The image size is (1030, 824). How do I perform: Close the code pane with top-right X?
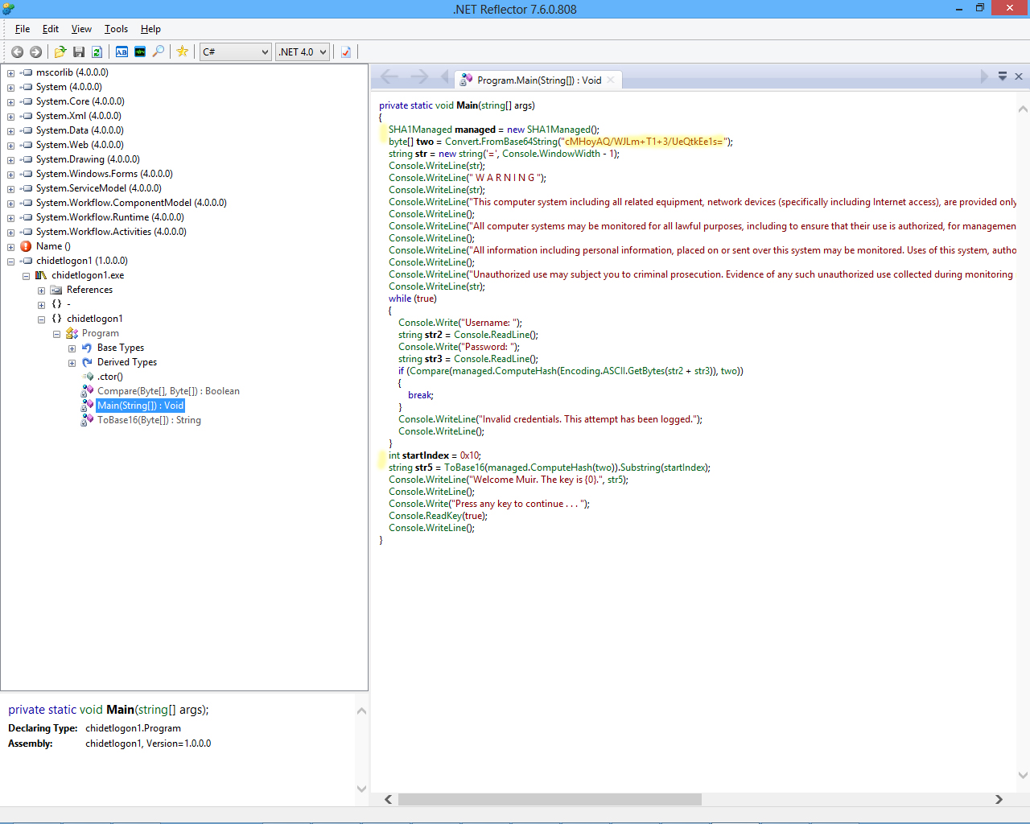click(1019, 76)
